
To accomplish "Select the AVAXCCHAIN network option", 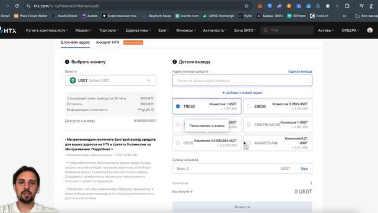I will tap(278, 143).
